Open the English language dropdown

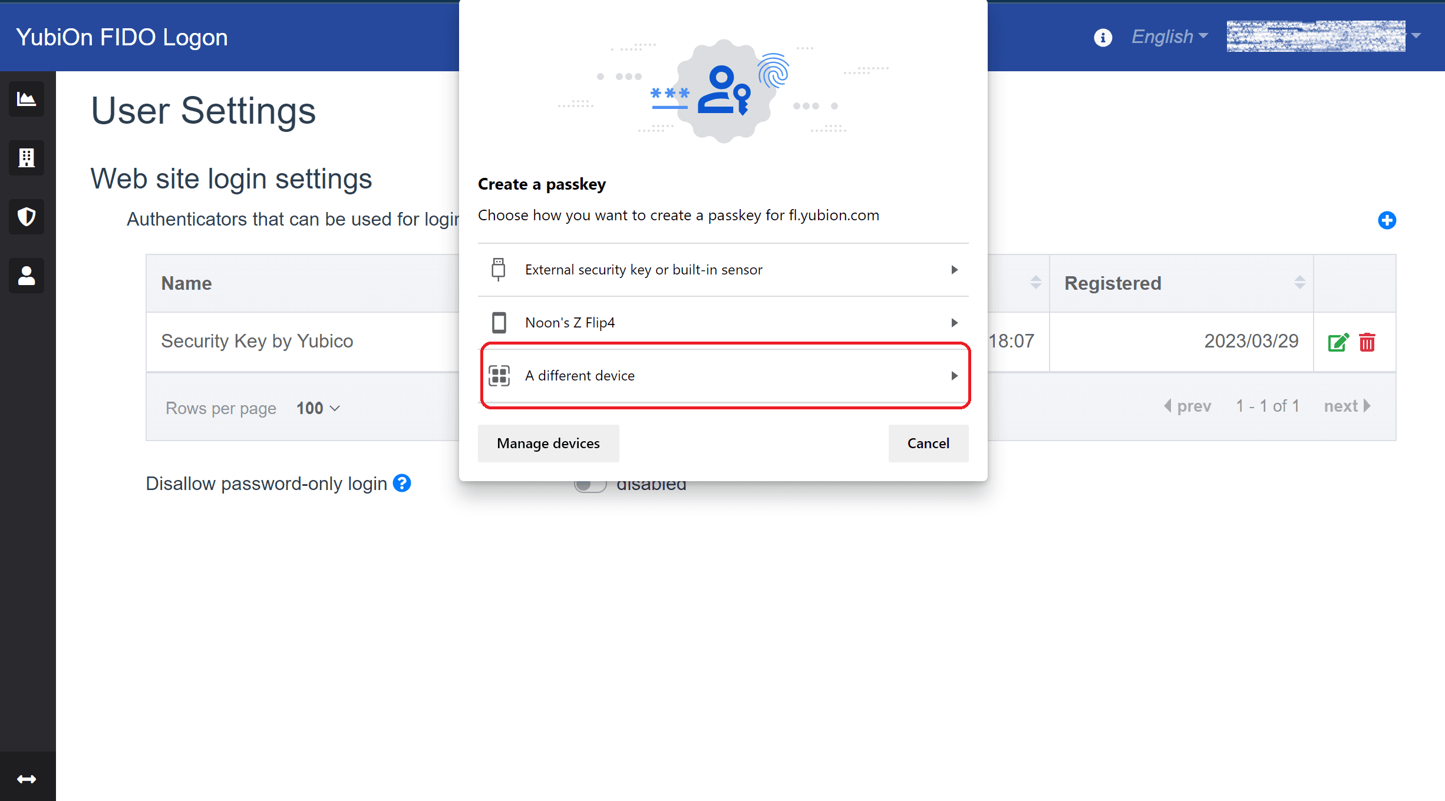(1170, 37)
